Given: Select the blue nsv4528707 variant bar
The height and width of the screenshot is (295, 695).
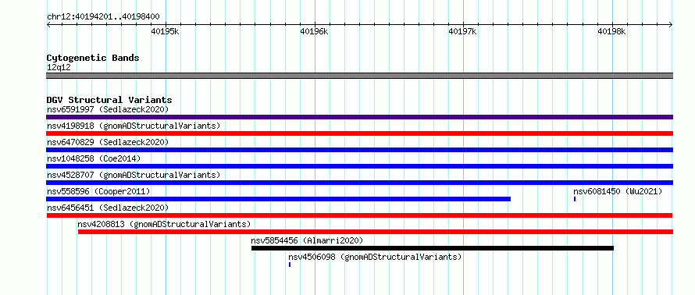Looking at the screenshot, I should pos(359,183).
